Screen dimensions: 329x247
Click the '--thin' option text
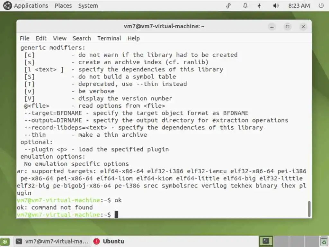pos(35,135)
